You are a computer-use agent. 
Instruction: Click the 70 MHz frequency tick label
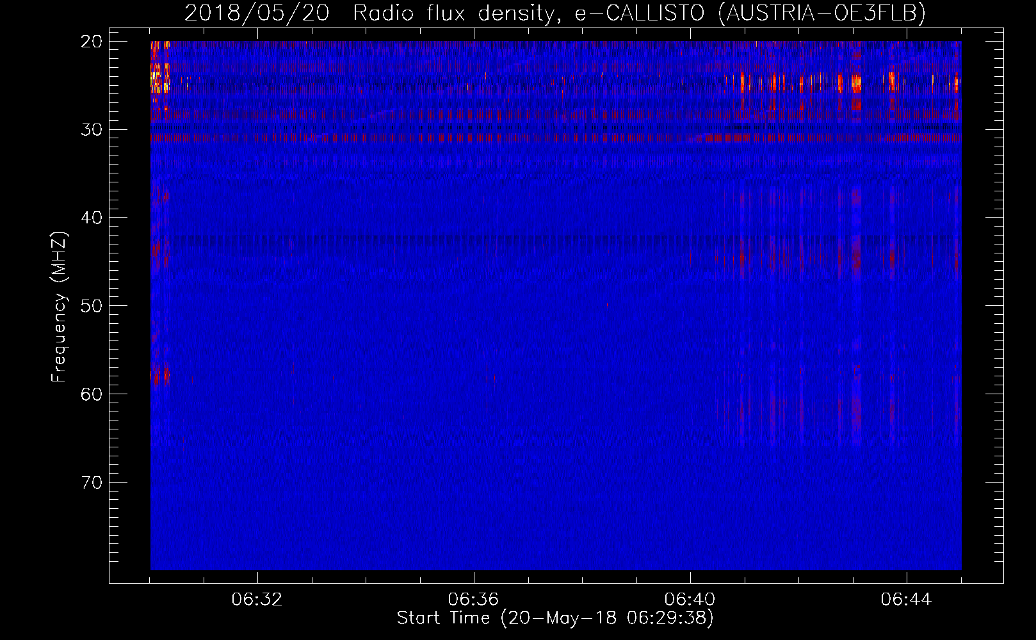pyautogui.click(x=92, y=482)
